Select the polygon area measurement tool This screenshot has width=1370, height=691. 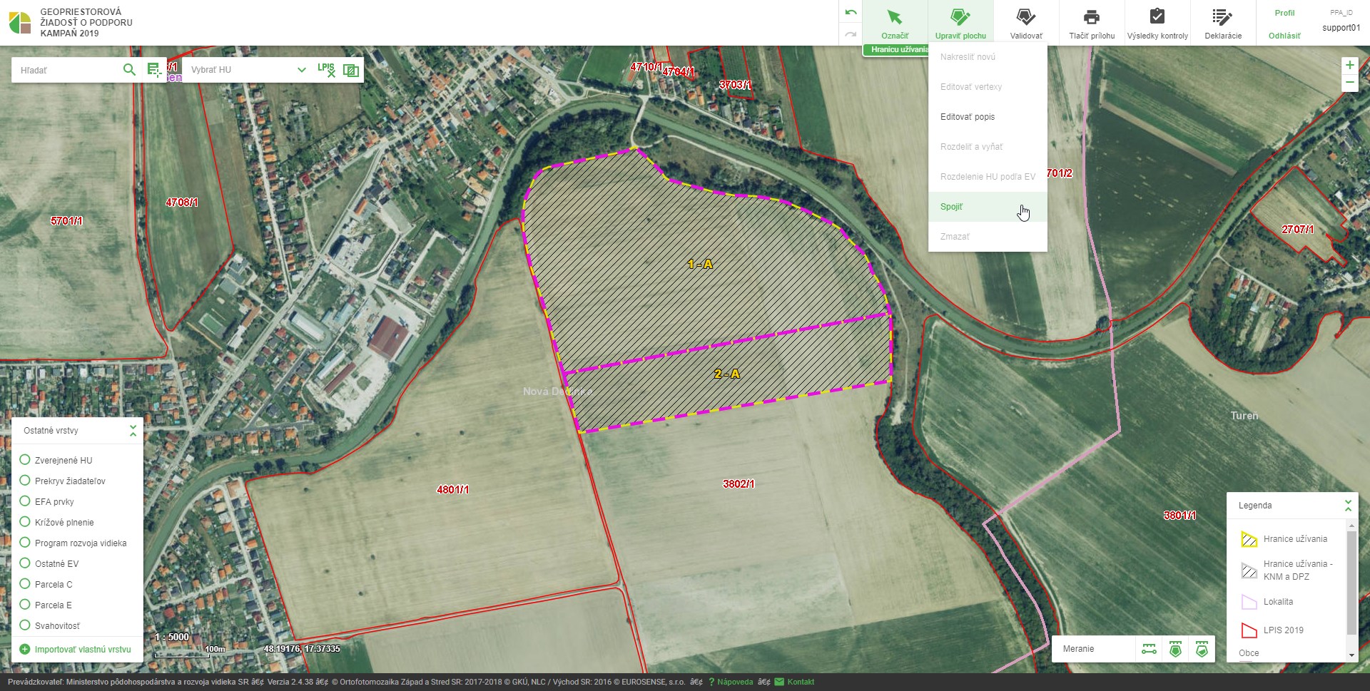pos(1175,649)
